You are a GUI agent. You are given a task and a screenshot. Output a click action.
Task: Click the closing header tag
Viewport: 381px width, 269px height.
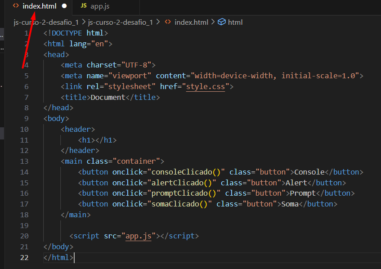pos(80,151)
